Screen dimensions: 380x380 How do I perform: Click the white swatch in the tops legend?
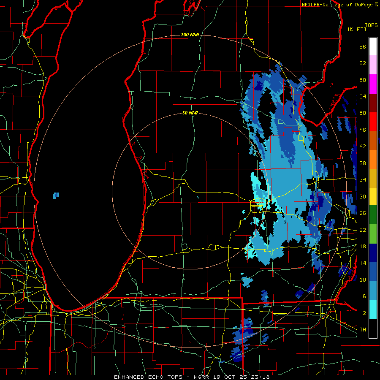coord(373,46)
